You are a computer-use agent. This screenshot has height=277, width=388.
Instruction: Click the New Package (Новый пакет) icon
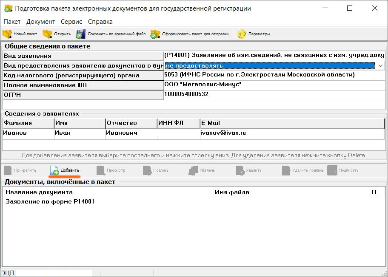[x=7, y=34]
